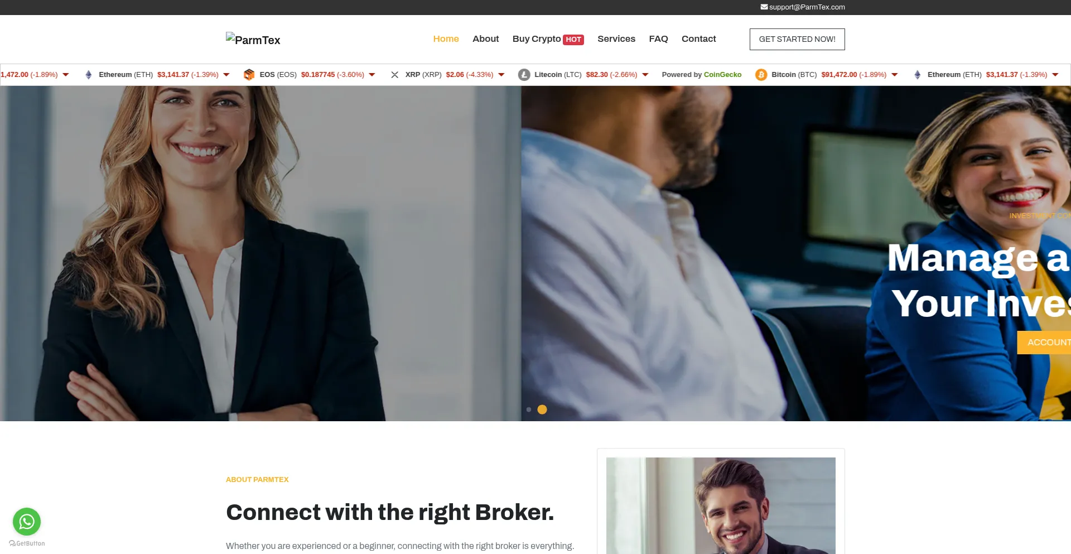Go to the Services page

[616, 39]
